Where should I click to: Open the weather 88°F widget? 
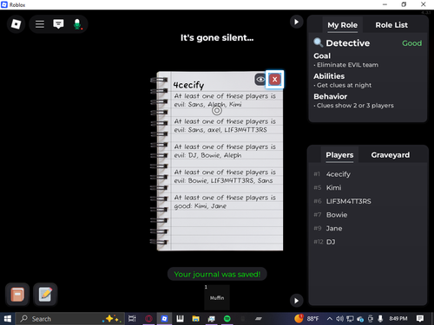[306, 319]
